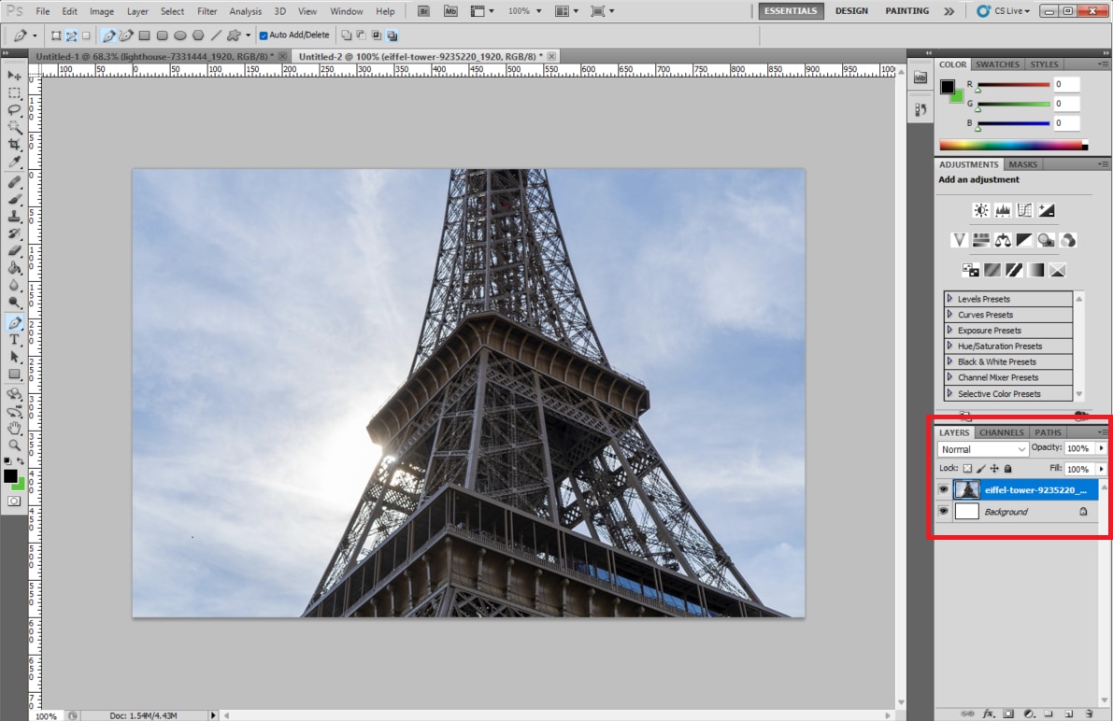Open the Window menu
The width and height of the screenshot is (1113, 721).
(x=347, y=11)
